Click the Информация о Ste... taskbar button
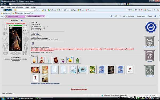Image resolution: width=160 pixels, height=100 pixels. click(27, 98)
